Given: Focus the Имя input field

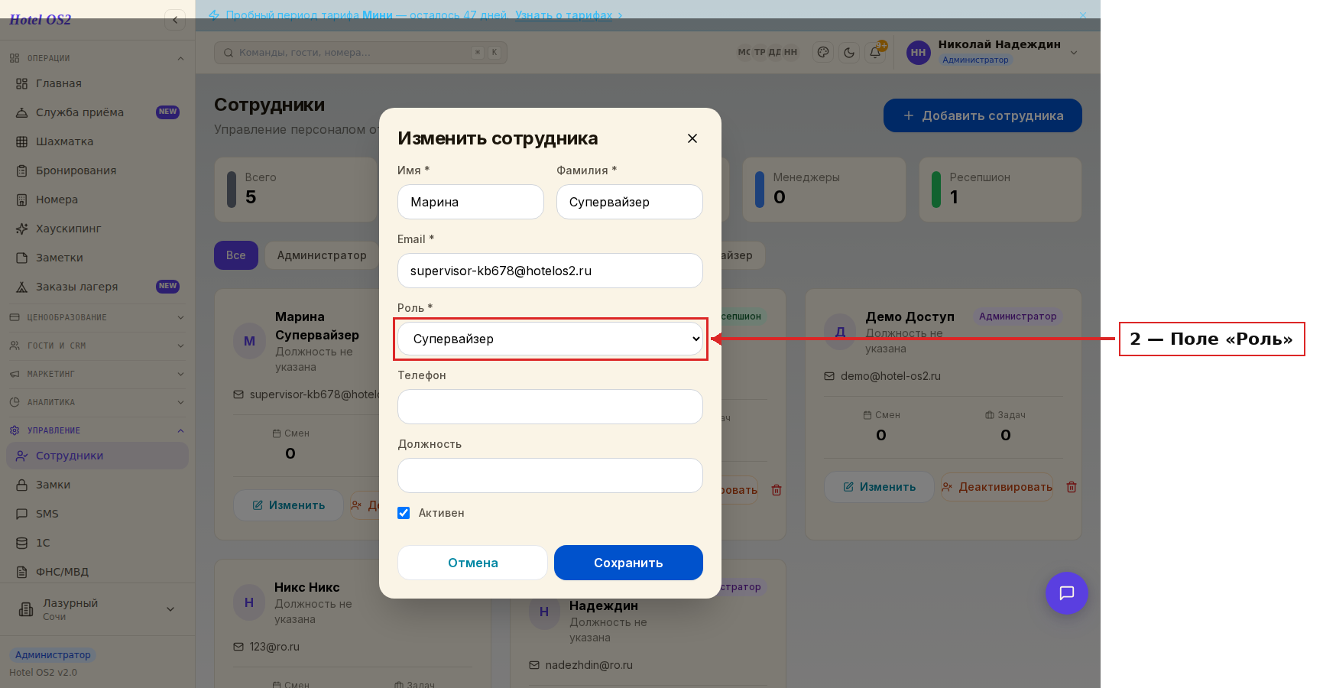Looking at the screenshot, I should [471, 202].
